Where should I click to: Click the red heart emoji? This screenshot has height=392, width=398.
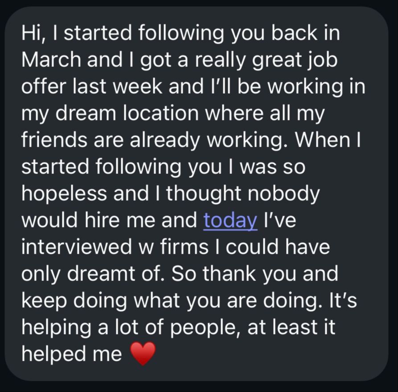(x=143, y=354)
